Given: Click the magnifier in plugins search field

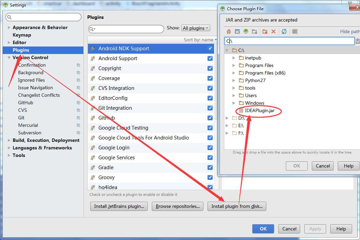Looking at the screenshot, I should 92,29.
